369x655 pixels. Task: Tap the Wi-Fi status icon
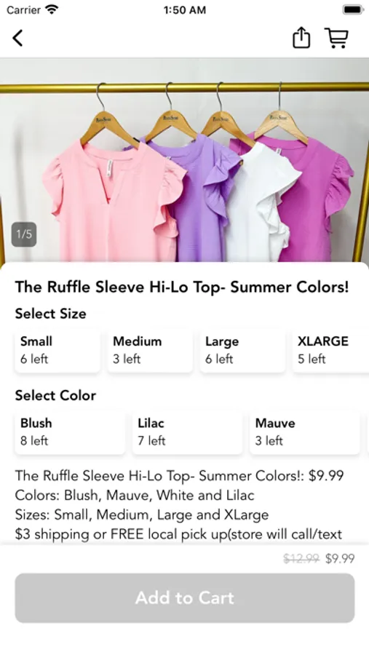(52, 9)
